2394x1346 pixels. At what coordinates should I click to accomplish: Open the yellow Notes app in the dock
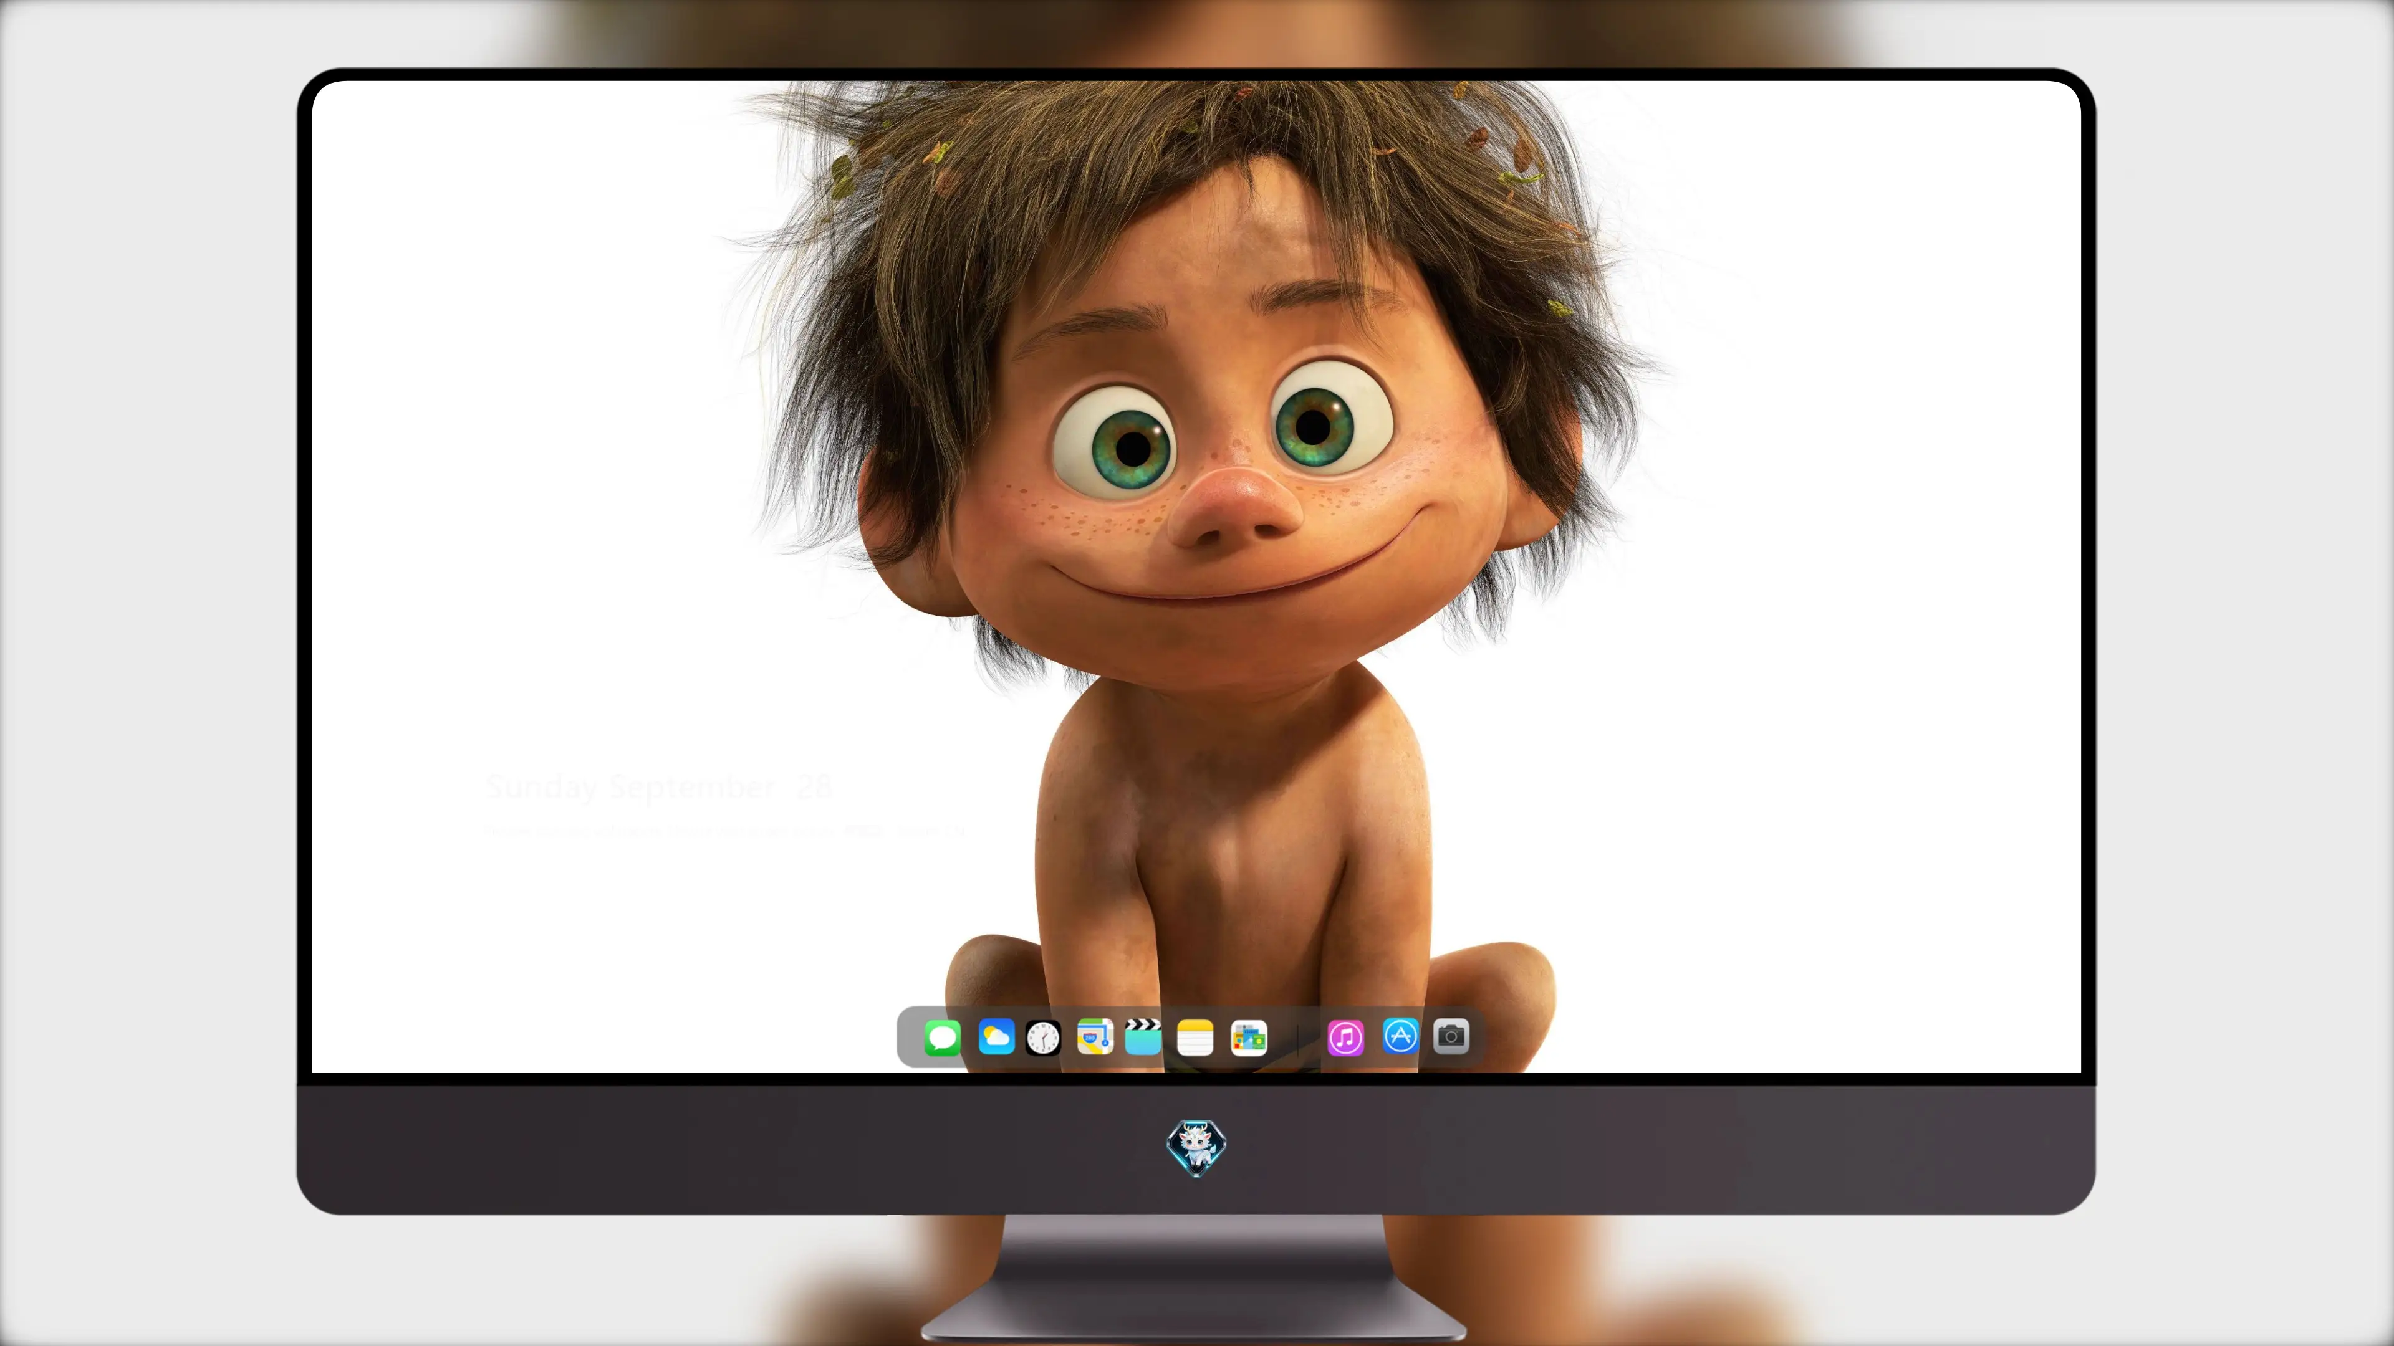click(1195, 1037)
